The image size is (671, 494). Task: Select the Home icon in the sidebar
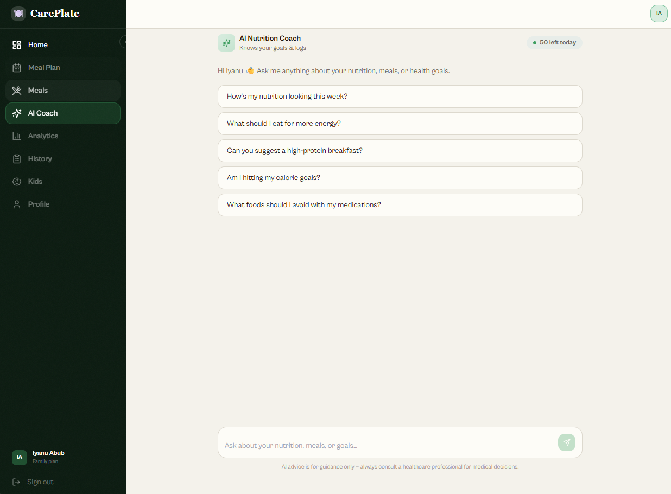coord(17,44)
